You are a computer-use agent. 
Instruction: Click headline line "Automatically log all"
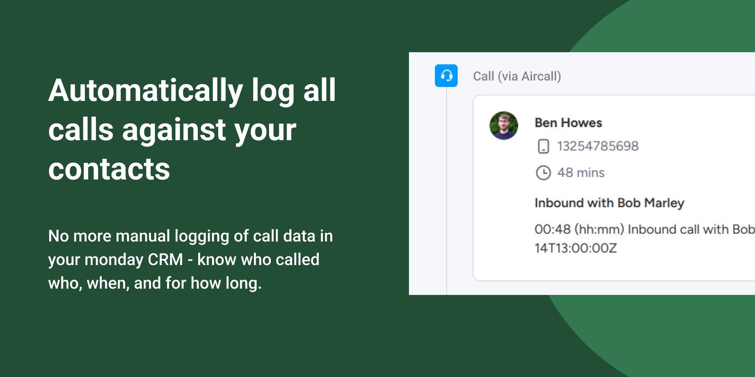192,91
